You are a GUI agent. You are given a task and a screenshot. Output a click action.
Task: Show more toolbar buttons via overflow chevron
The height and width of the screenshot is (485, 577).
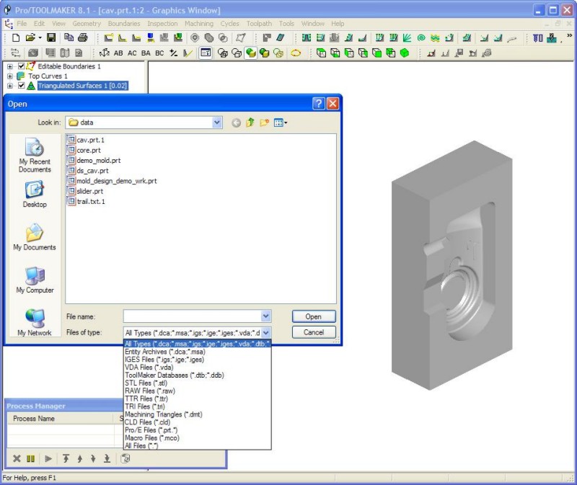(570, 36)
